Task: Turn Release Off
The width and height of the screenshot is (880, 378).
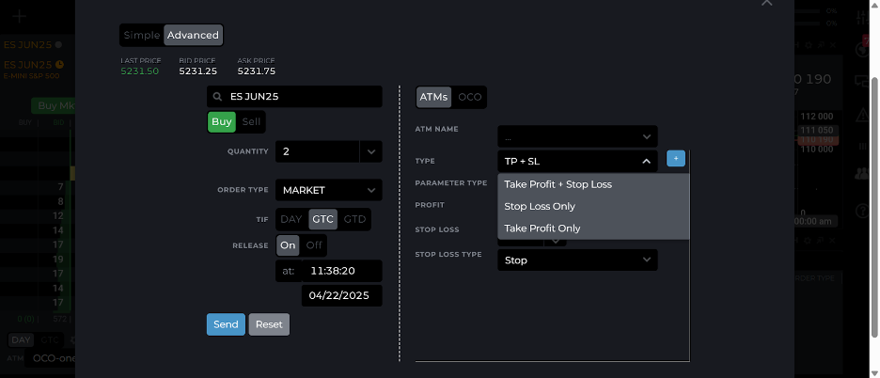Action: tap(314, 245)
